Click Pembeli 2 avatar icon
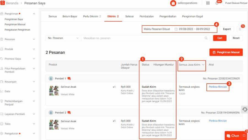This screenshot has width=248, height=140. 51,113
